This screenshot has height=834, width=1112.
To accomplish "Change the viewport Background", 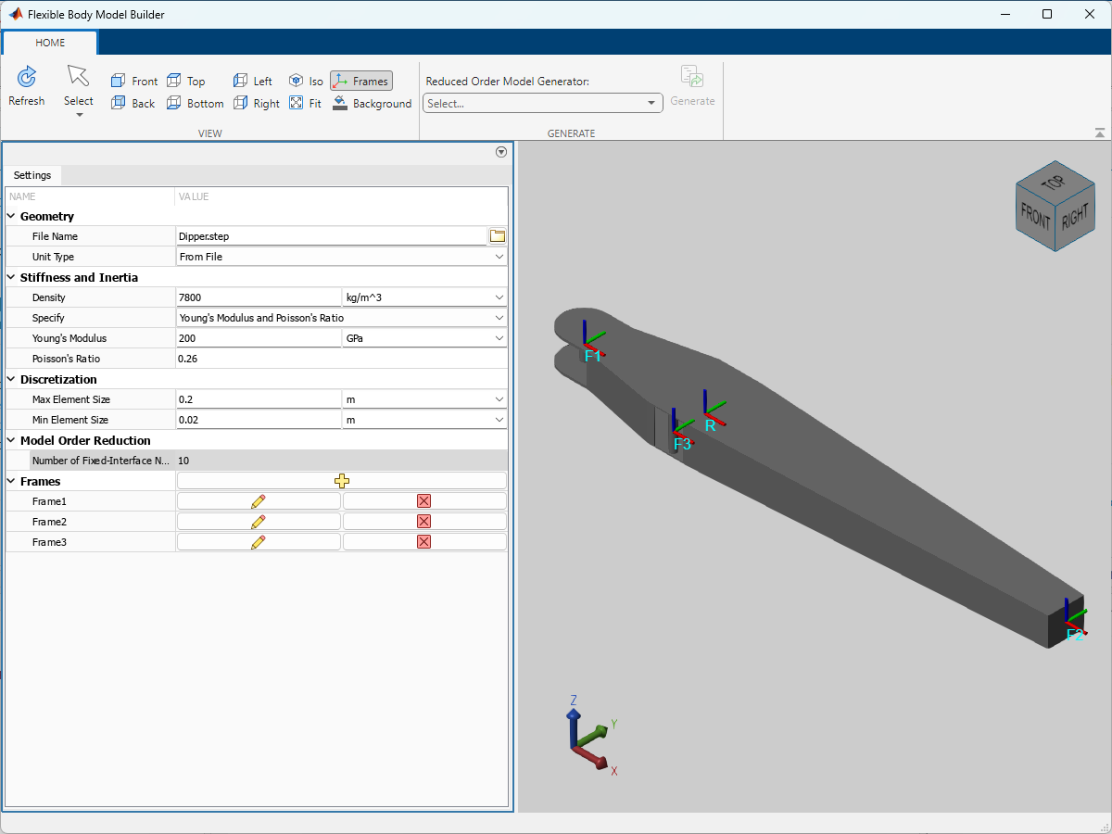I will click(373, 103).
